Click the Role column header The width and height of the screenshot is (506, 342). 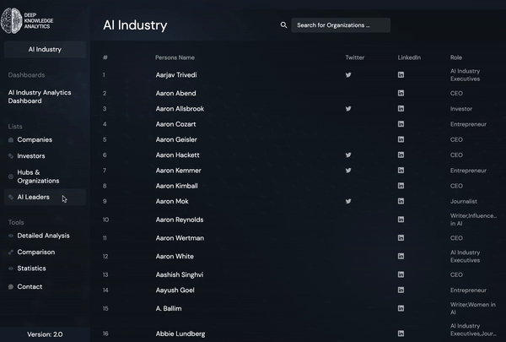pos(456,57)
